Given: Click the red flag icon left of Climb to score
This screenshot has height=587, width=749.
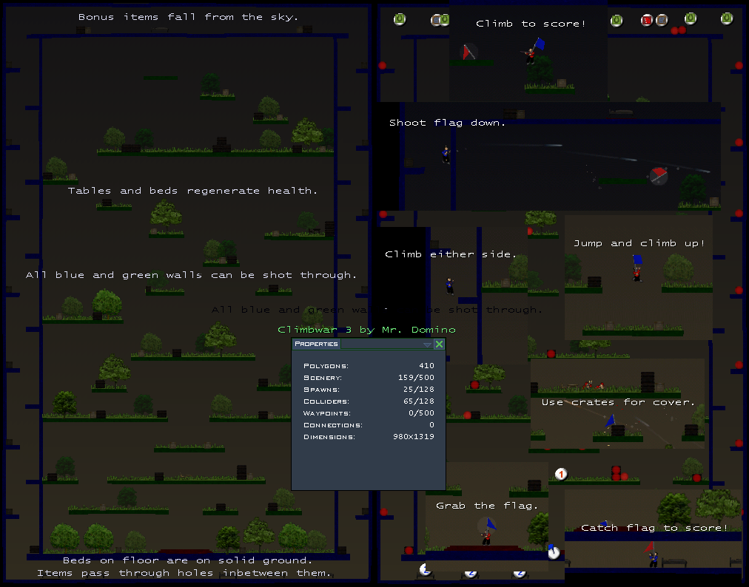Looking at the screenshot, I should pyautogui.click(x=468, y=52).
